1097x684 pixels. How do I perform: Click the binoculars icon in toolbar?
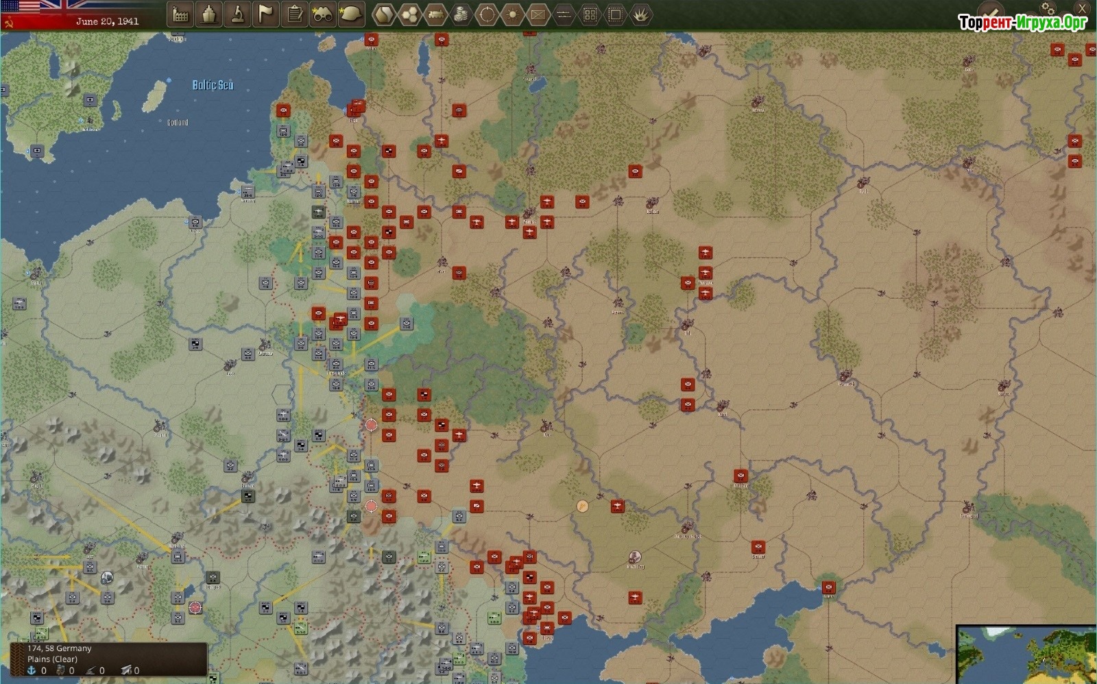322,14
